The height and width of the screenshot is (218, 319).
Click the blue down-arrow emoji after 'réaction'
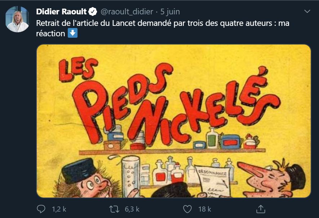(72, 34)
